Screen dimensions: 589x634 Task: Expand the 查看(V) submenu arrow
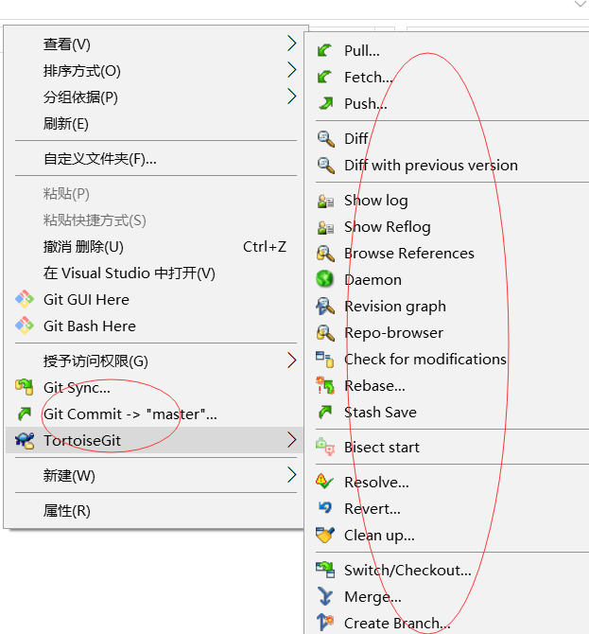[291, 44]
